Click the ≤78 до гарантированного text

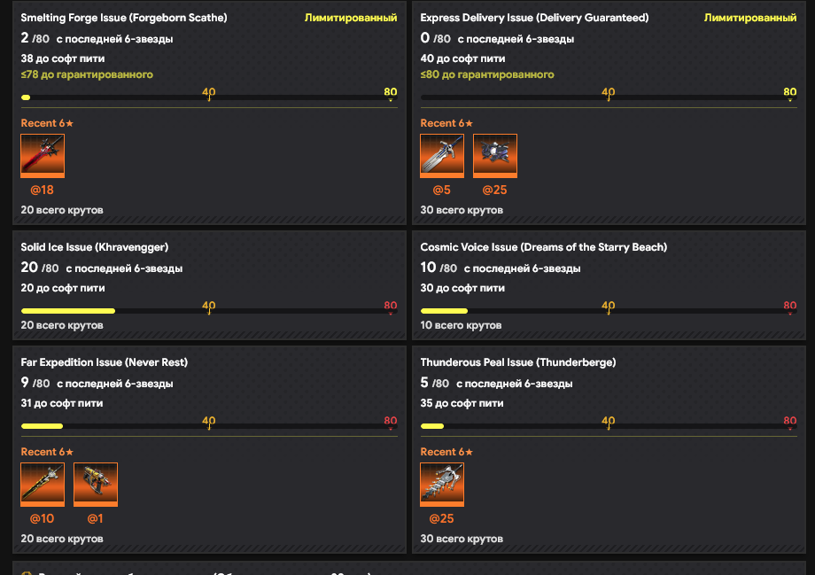[87, 74]
